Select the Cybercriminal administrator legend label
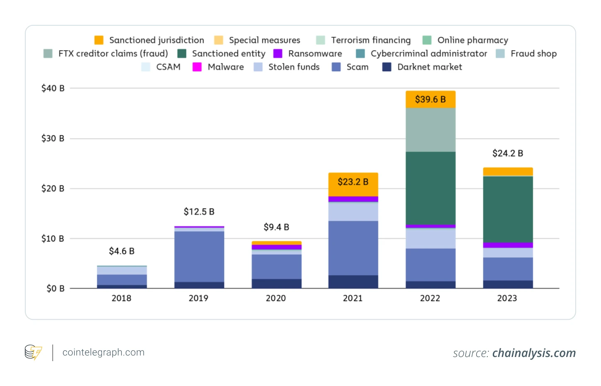601x386 pixels. point(429,53)
